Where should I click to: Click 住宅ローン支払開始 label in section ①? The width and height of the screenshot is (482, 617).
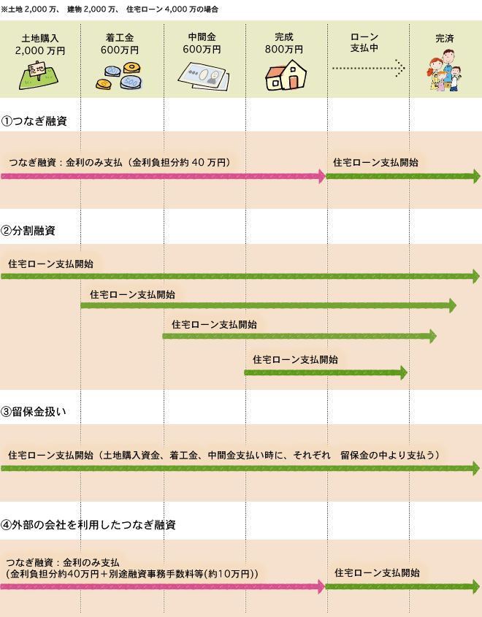coord(376,163)
